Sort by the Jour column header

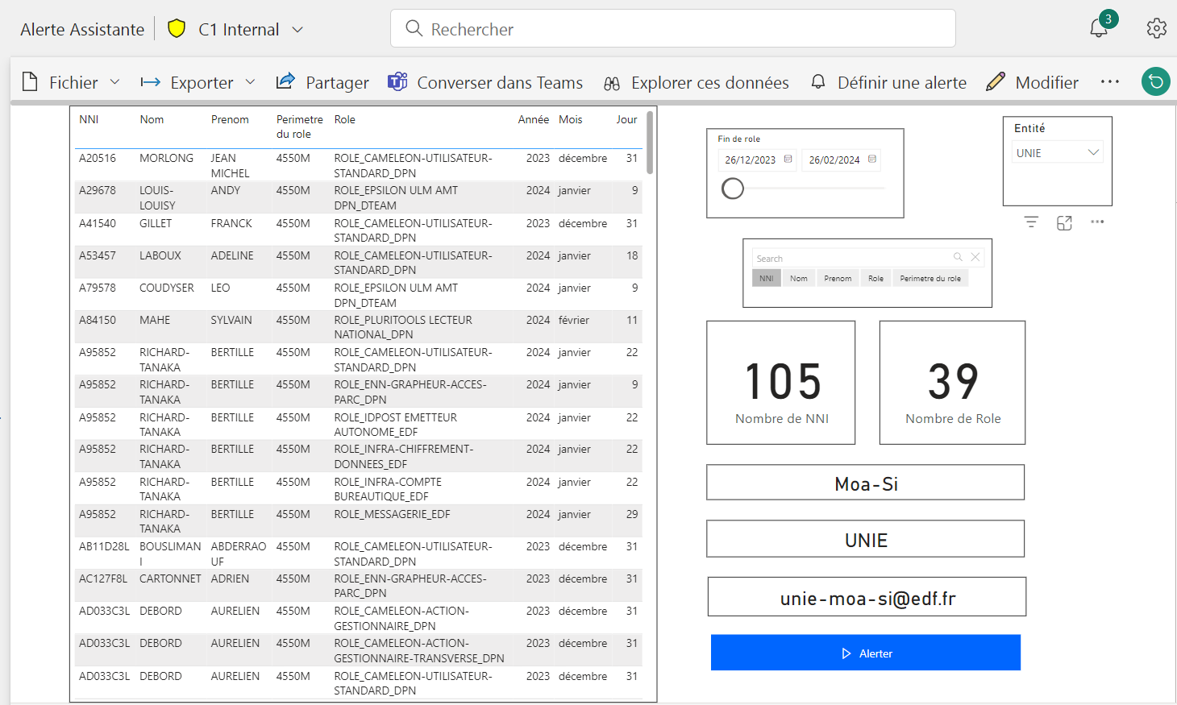click(x=627, y=119)
